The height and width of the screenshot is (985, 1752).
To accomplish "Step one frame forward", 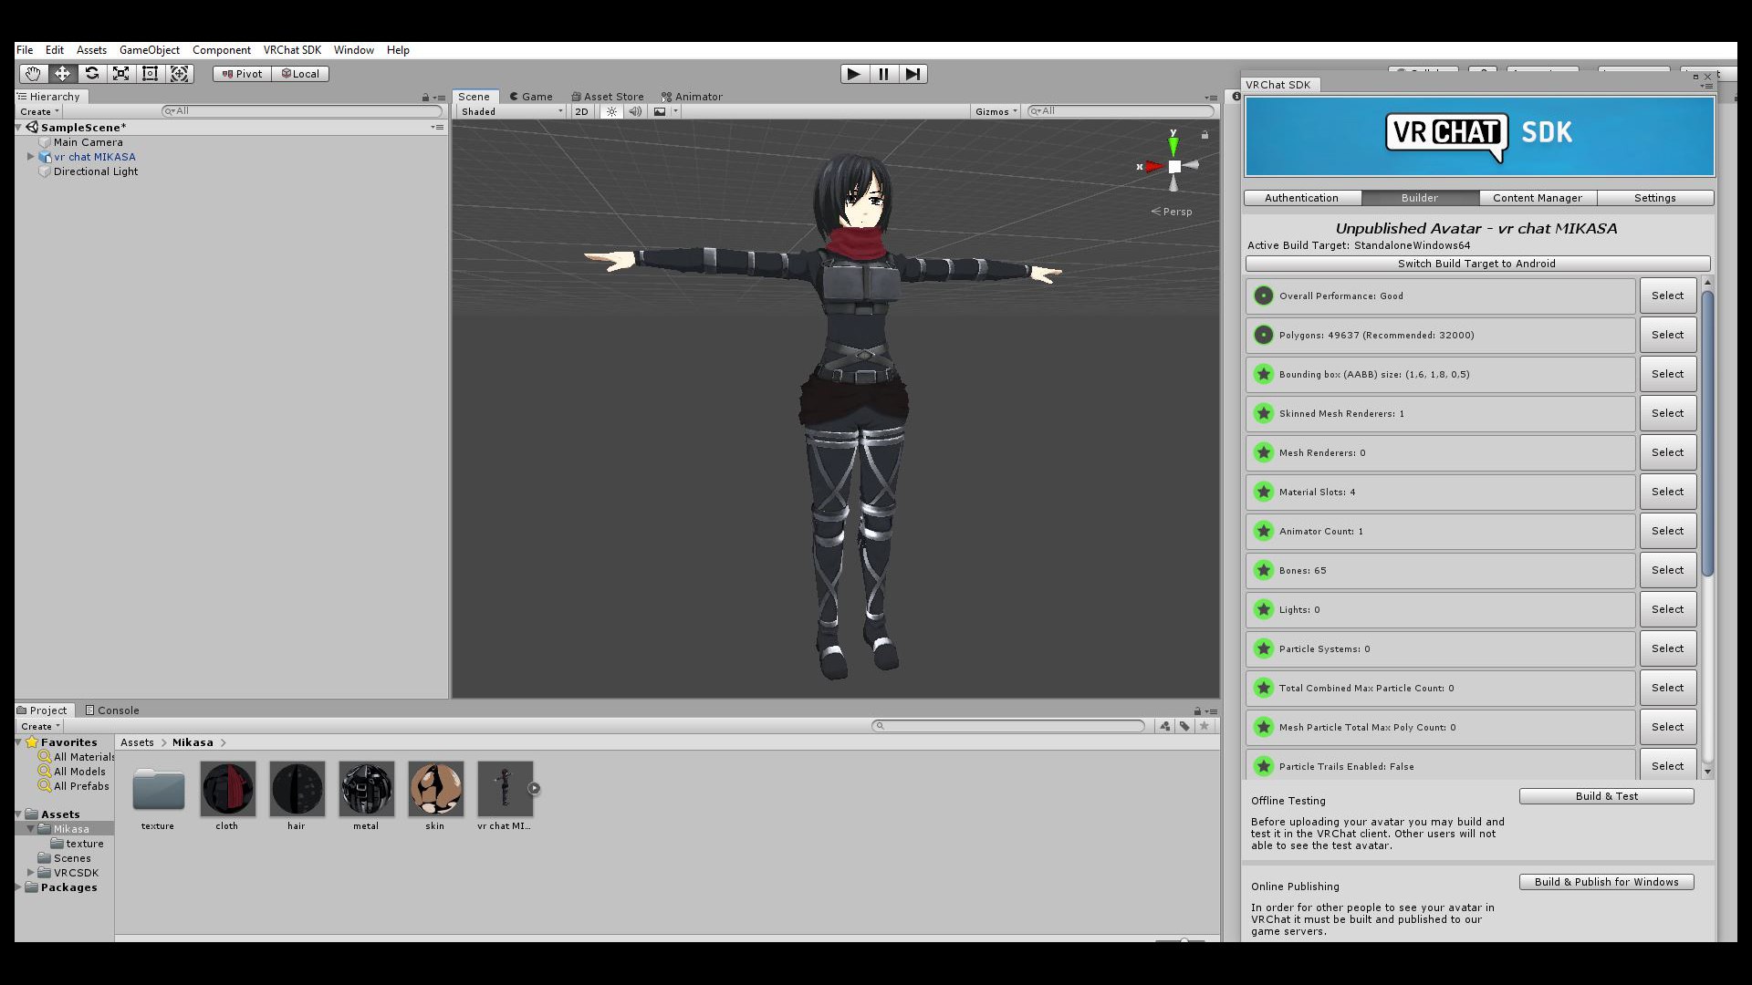I will click(912, 74).
